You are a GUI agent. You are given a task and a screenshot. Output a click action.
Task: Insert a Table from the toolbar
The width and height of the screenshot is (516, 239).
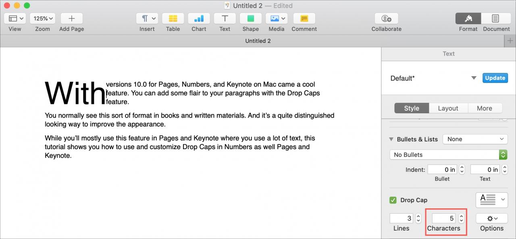pyautogui.click(x=173, y=19)
